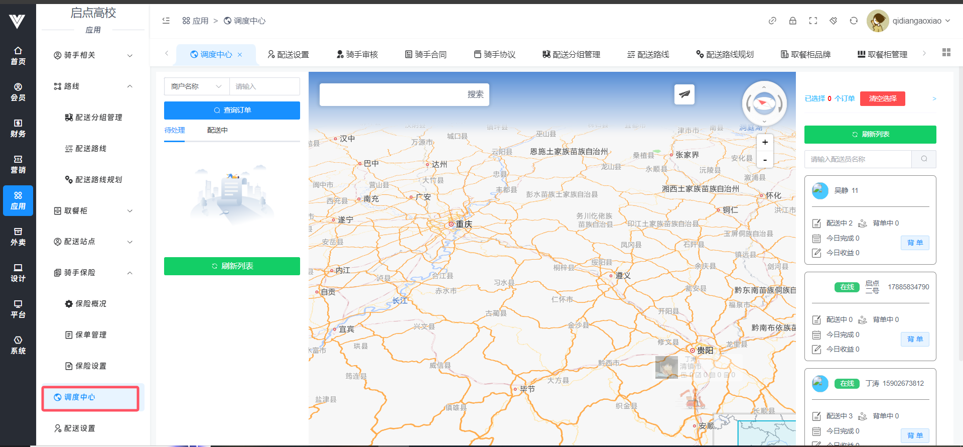
Task: Click the paper plane icon on map
Action: [x=684, y=94]
